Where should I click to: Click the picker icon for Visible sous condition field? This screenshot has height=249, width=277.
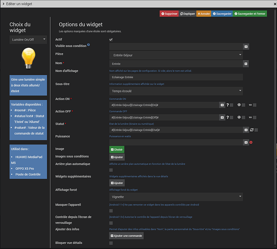pyautogui.click(x=246, y=47)
